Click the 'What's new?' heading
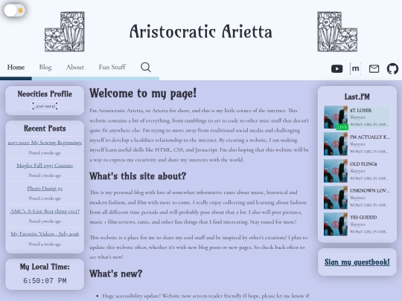The height and width of the screenshot is (301, 402). coord(116,274)
